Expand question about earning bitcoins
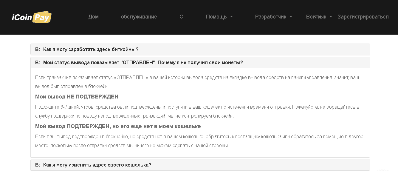 (x=91, y=50)
